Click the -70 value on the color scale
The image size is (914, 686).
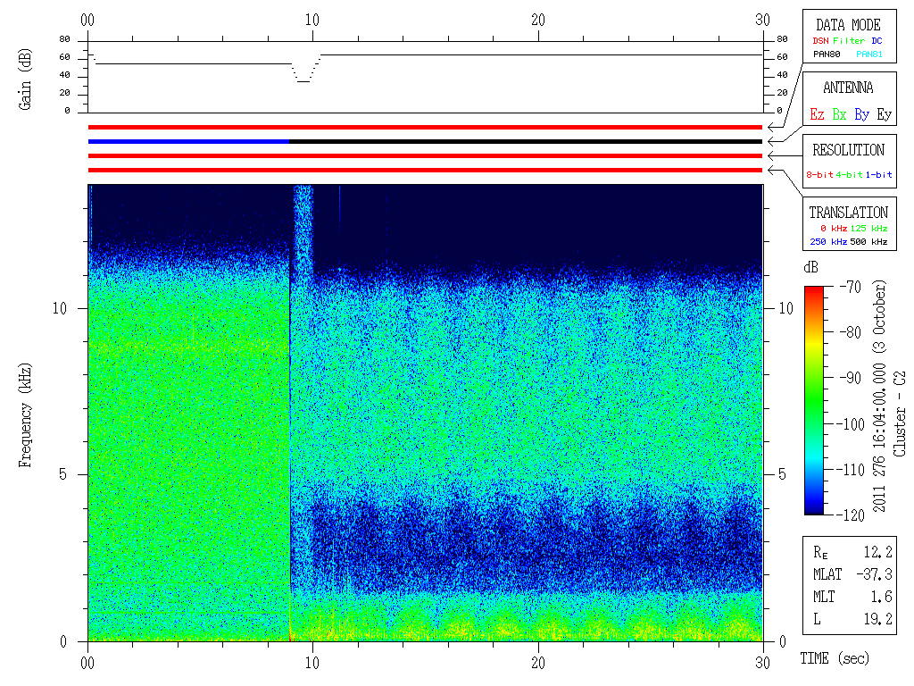click(x=851, y=287)
